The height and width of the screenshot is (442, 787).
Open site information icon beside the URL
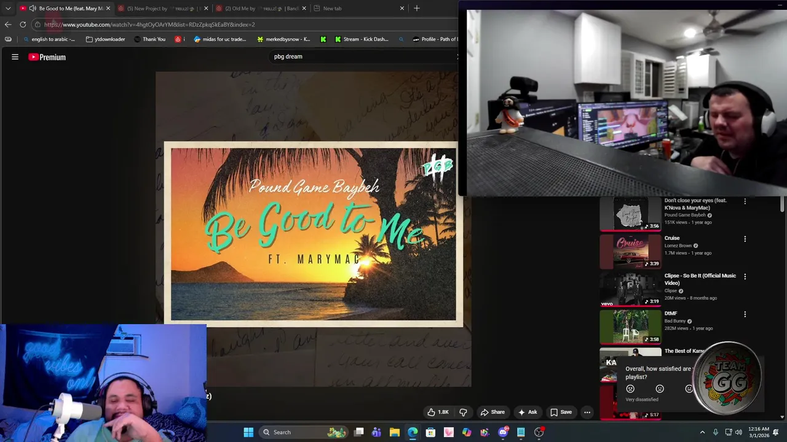tap(38, 25)
